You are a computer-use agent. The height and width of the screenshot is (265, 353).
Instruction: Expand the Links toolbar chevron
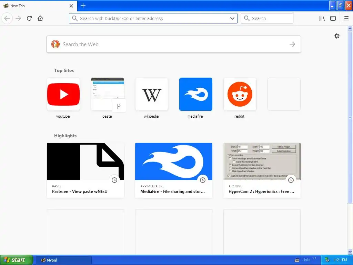pos(315,258)
